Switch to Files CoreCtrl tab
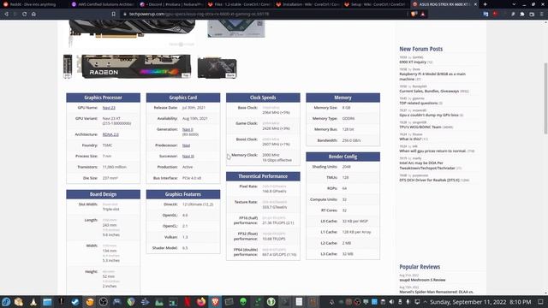This screenshot has height=308, width=548. pos(240,4)
